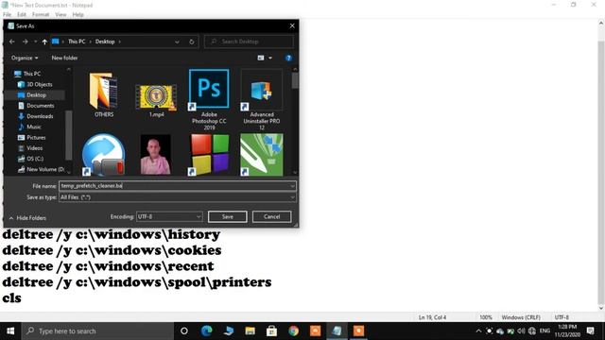Expand address bar path dropdown
Image resolution: width=605 pixels, height=340 pixels.
(177, 42)
